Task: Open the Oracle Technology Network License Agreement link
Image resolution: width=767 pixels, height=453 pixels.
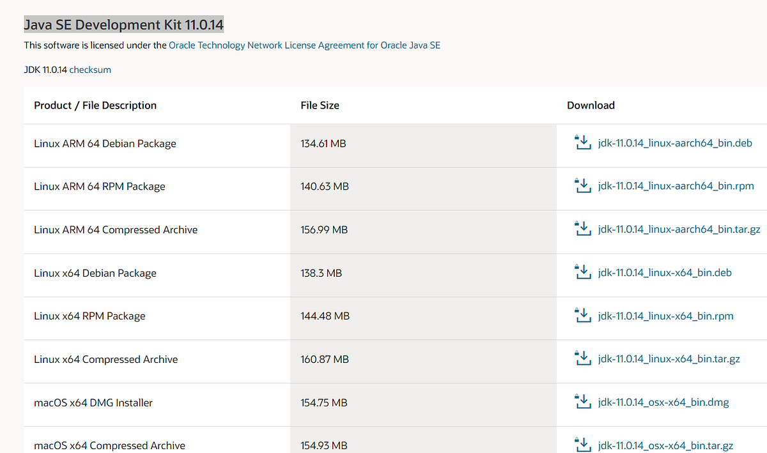Action: click(304, 45)
